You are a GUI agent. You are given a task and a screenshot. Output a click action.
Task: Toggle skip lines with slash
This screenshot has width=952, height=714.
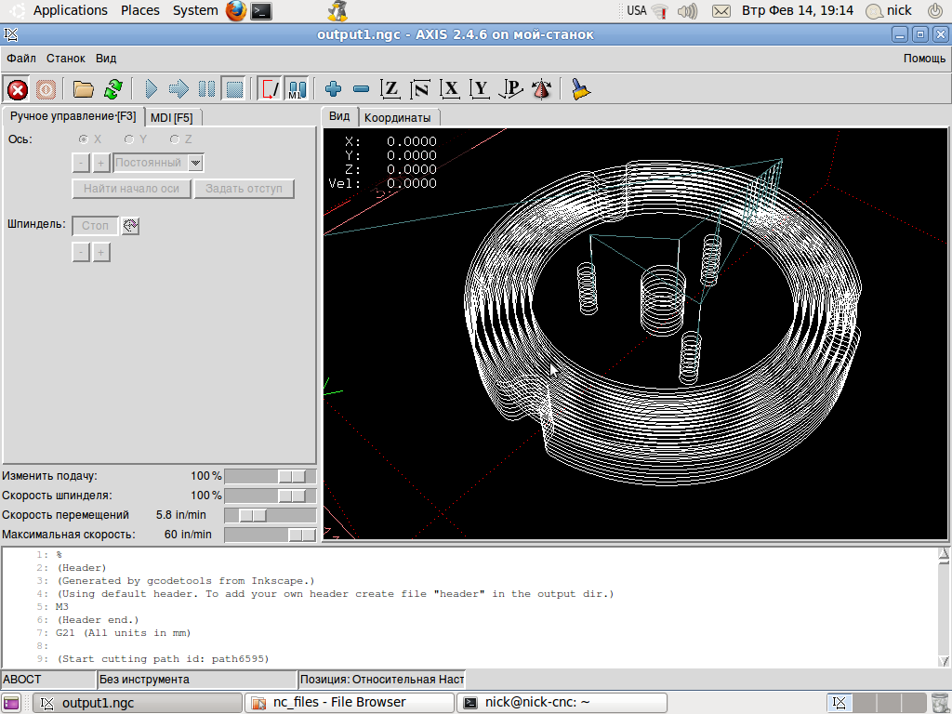click(270, 89)
